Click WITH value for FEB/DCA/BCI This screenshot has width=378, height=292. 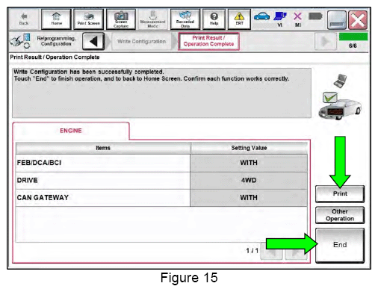point(249,163)
